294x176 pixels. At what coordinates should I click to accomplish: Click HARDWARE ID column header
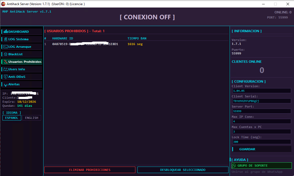click(63, 38)
